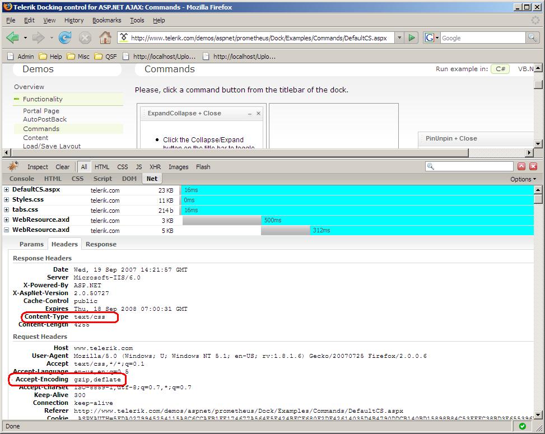
Task: Click the Portal Page demo link
Action: click(x=41, y=111)
